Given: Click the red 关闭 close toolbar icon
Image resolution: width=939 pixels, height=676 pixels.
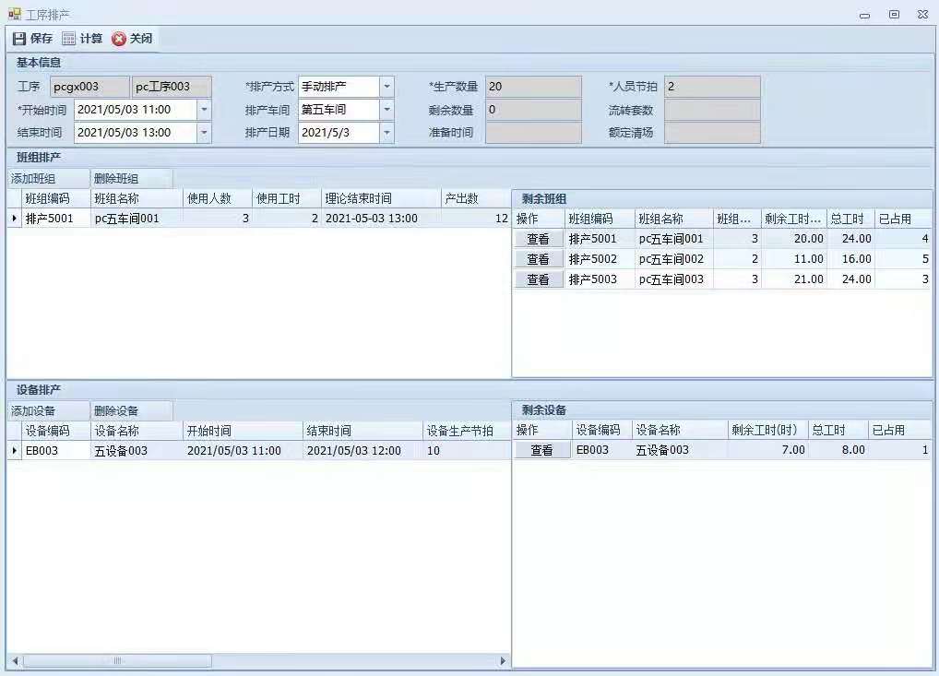Looking at the screenshot, I should click(119, 39).
